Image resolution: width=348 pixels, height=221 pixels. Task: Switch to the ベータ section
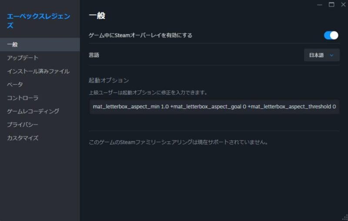[x=15, y=84]
